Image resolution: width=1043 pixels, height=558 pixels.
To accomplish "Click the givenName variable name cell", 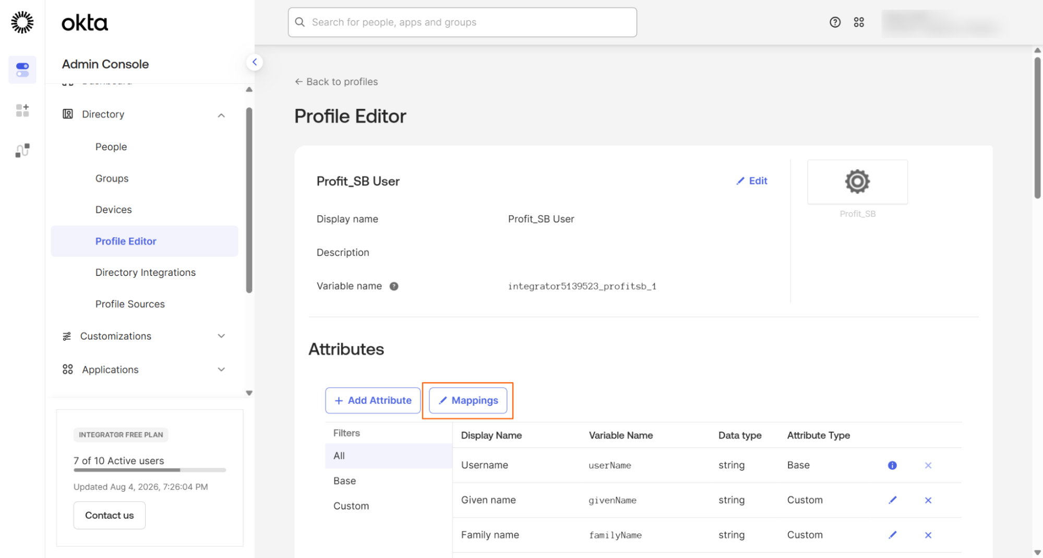I will click(612, 500).
